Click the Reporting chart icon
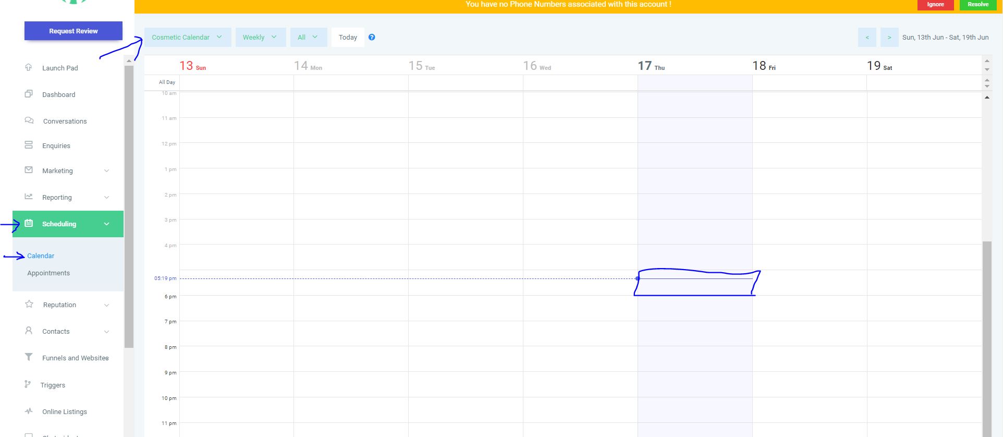1003x437 pixels. (29, 197)
